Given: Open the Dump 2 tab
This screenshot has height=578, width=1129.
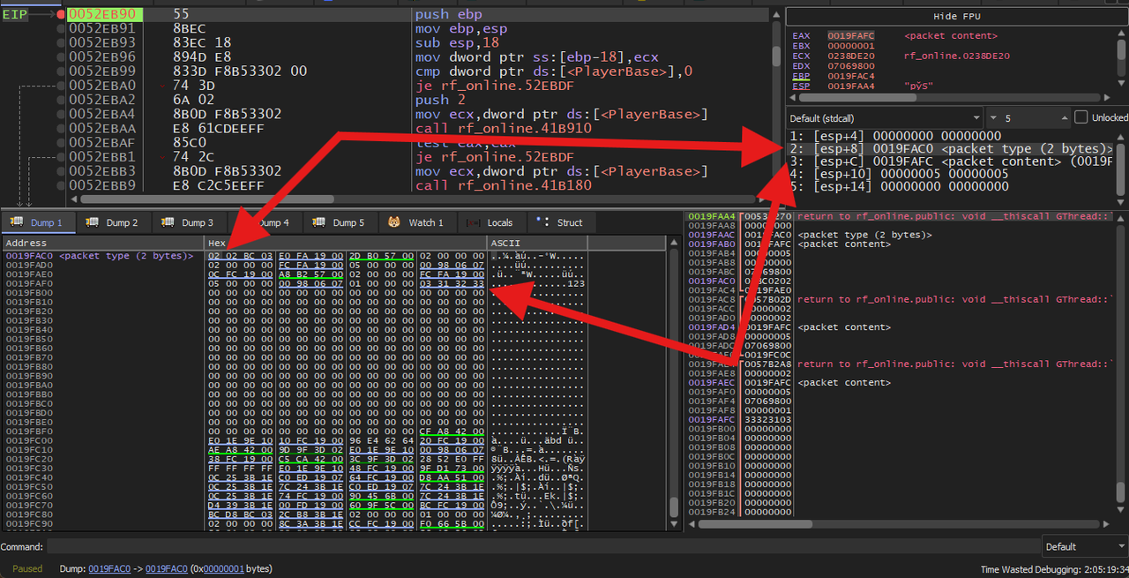Looking at the screenshot, I should 114,222.
